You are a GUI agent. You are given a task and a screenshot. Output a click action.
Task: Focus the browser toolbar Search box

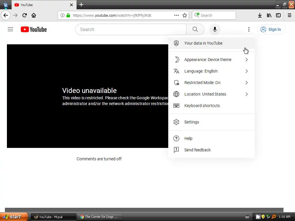pos(214,15)
